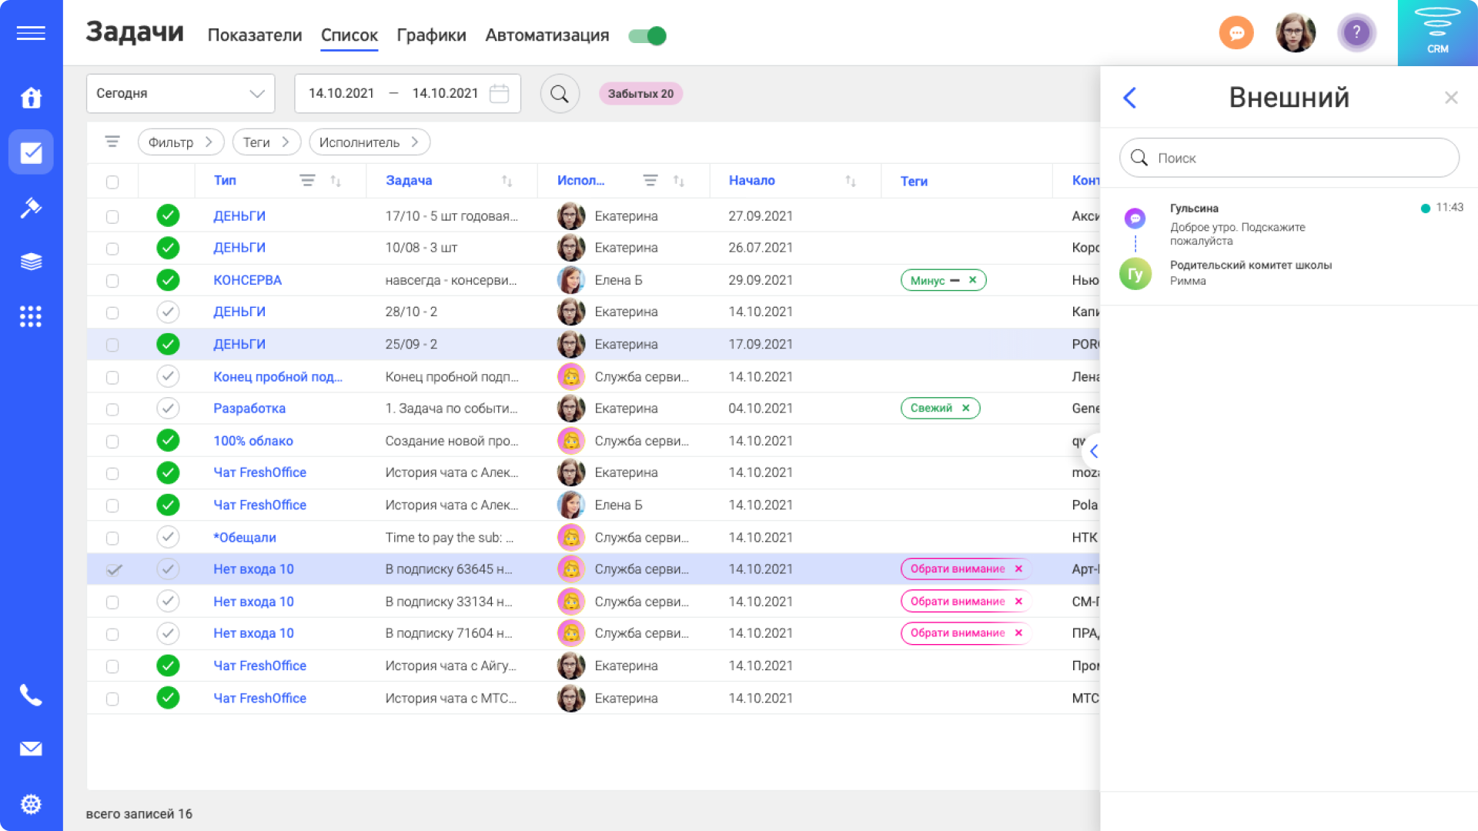Open the Показатели tab
Image resolution: width=1478 pixels, height=831 pixels.
tap(255, 35)
